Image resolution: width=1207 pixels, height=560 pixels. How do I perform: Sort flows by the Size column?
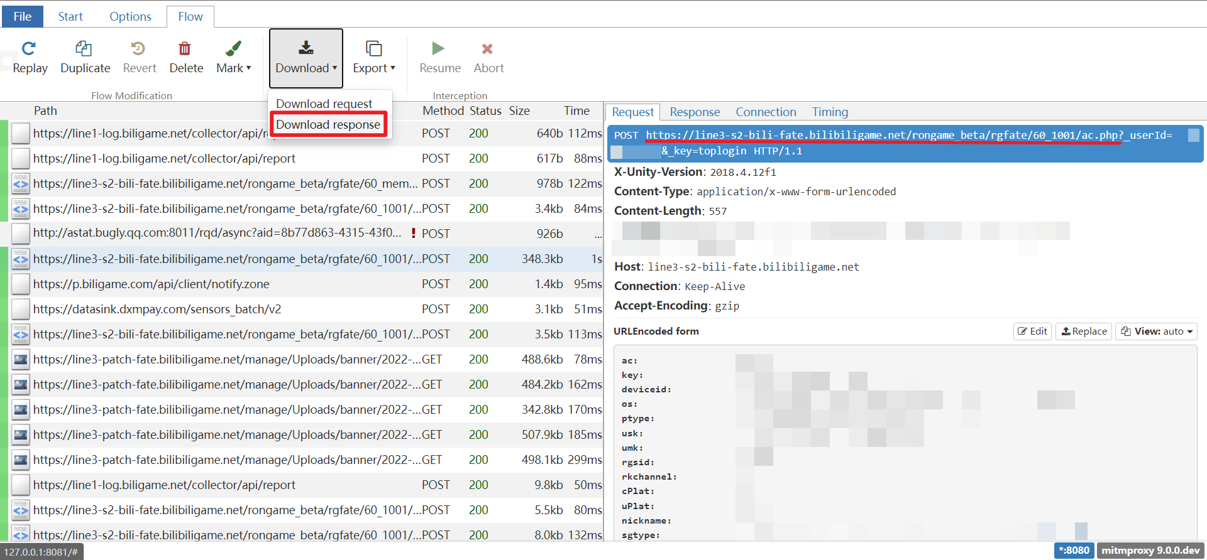pos(519,111)
